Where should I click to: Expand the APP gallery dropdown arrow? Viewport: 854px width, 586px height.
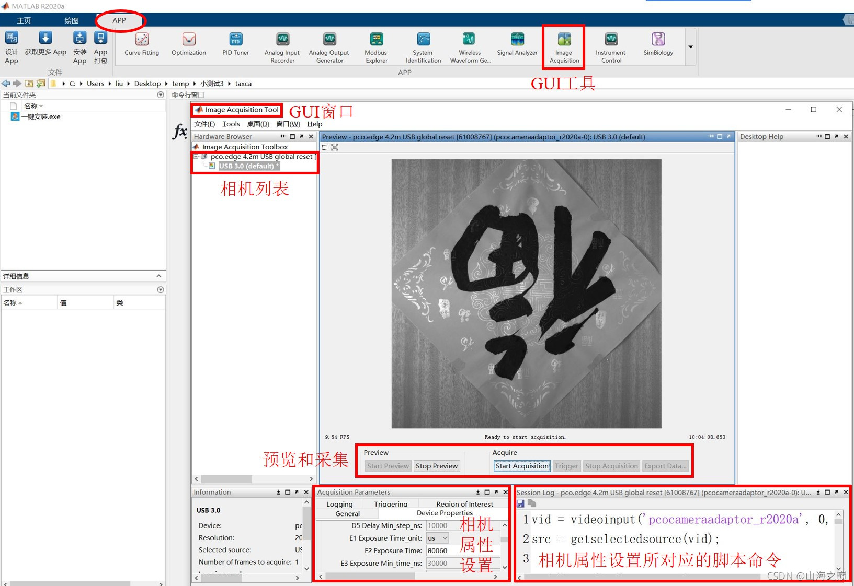pyautogui.click(x=690, y=46)
